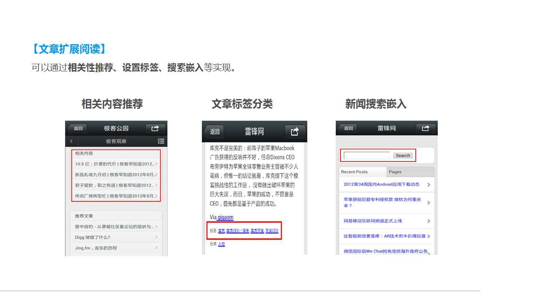Expand chevron on 网易移动互联网频道正式上线 row
Screen dimensions: 544x306
click(x=428, y=221)
